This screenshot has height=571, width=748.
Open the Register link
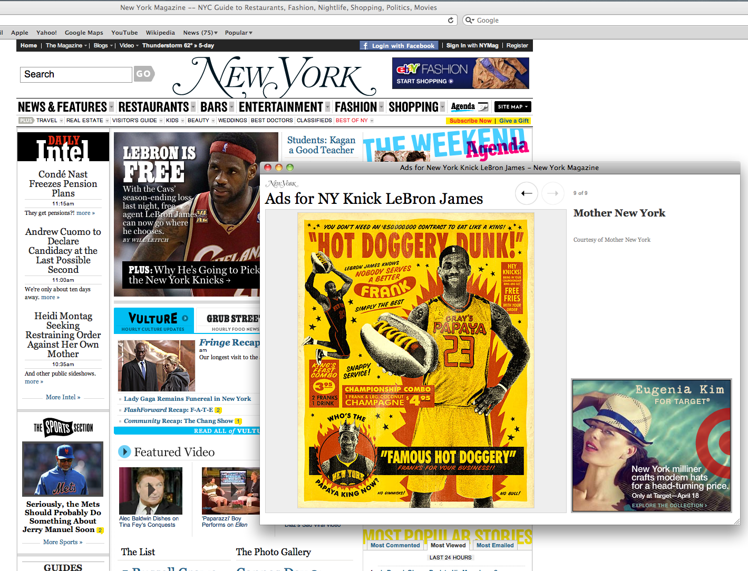(517, 45)
